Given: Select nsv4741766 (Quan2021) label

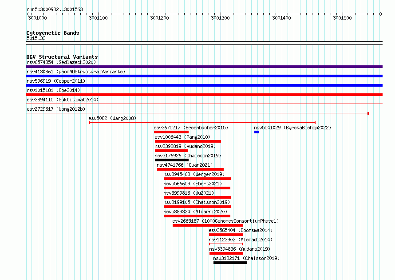Looking at the screenshot, I should 184,165.
